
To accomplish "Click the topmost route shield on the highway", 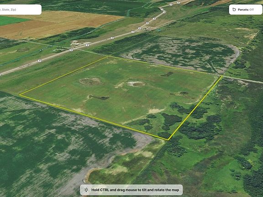I will click(178, 2).
